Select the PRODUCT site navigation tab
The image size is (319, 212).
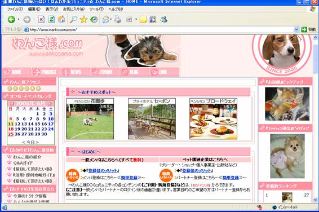coord(46,72)
